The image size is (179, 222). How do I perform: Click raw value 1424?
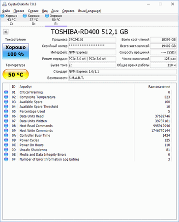pyautogui.click(x=166, y=135)
